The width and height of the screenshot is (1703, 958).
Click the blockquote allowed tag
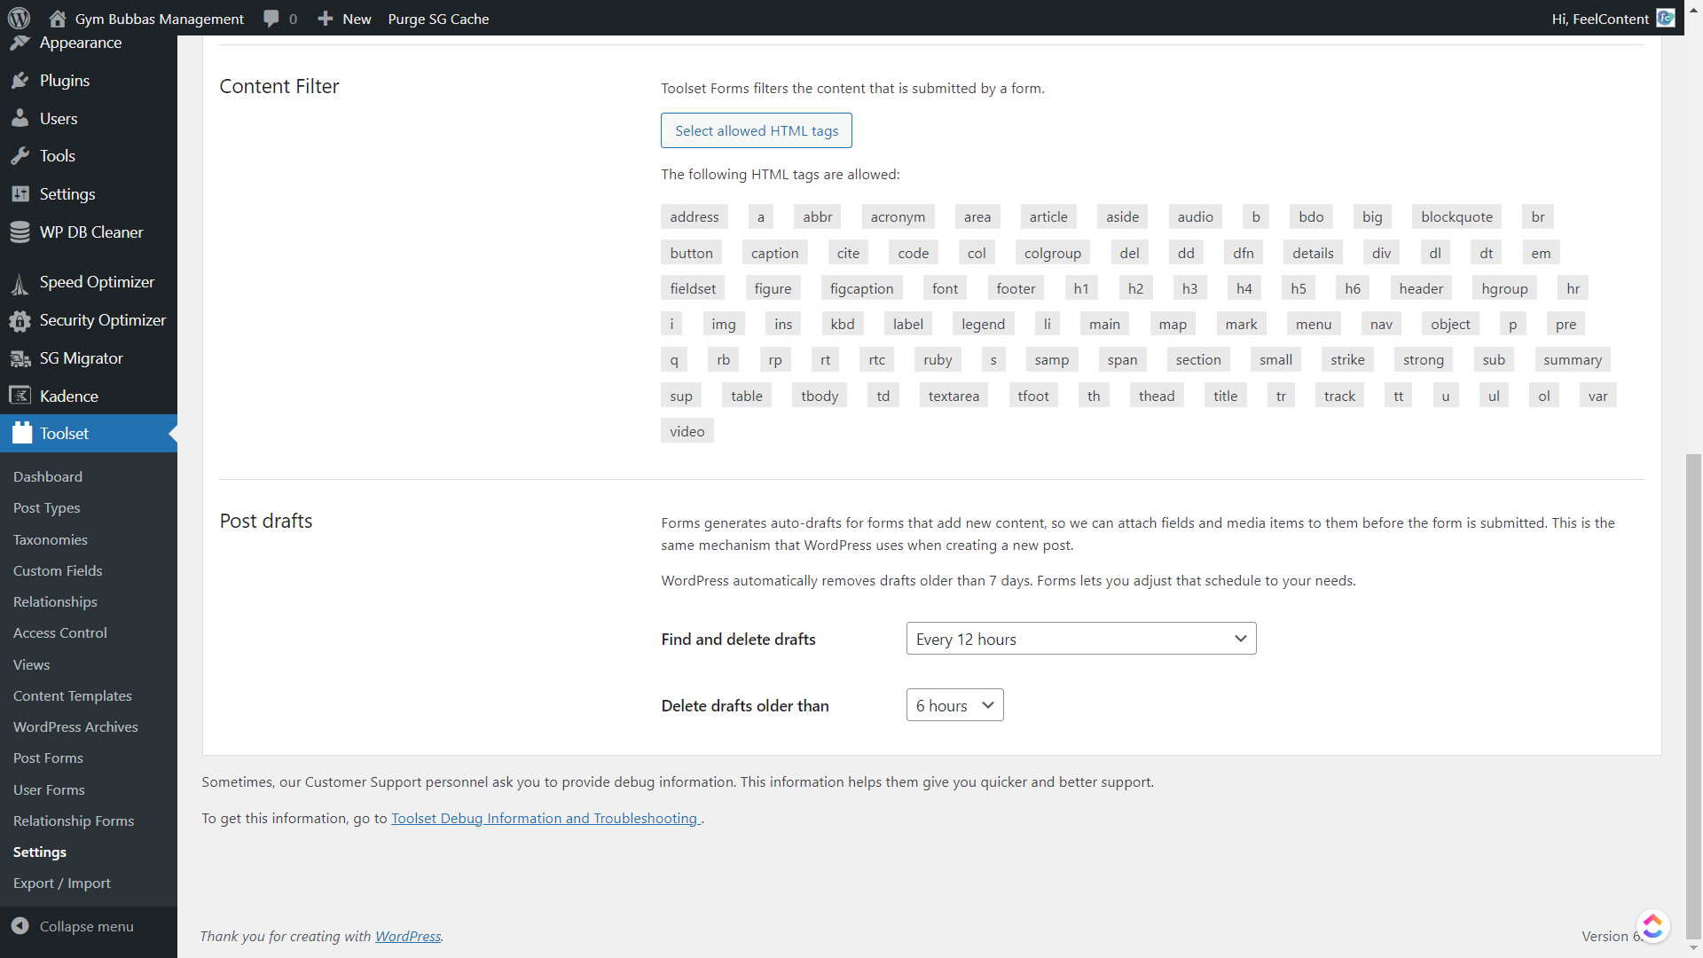coord(1456,216)
